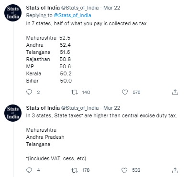Like the tweet with 532 likes
Screen dimensions: 189x177
coord(124,170)
